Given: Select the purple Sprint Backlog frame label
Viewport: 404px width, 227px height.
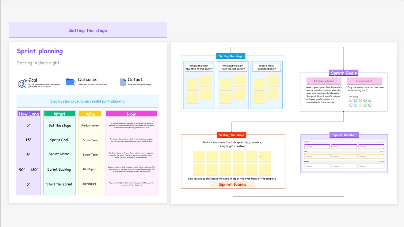Looking at the screenshot, I should click(x=344, y=135).
